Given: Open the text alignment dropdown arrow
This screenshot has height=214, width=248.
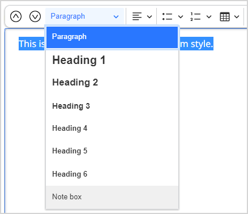Looking at the screenshot, I should tap(149, 17).
